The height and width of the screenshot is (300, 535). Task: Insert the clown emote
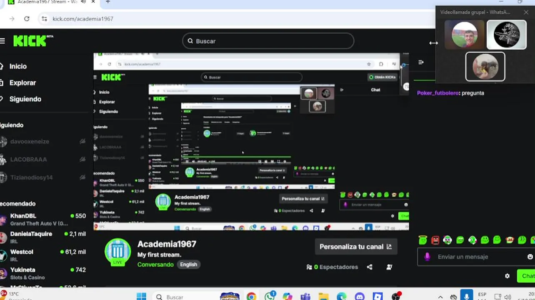(447, 240)
